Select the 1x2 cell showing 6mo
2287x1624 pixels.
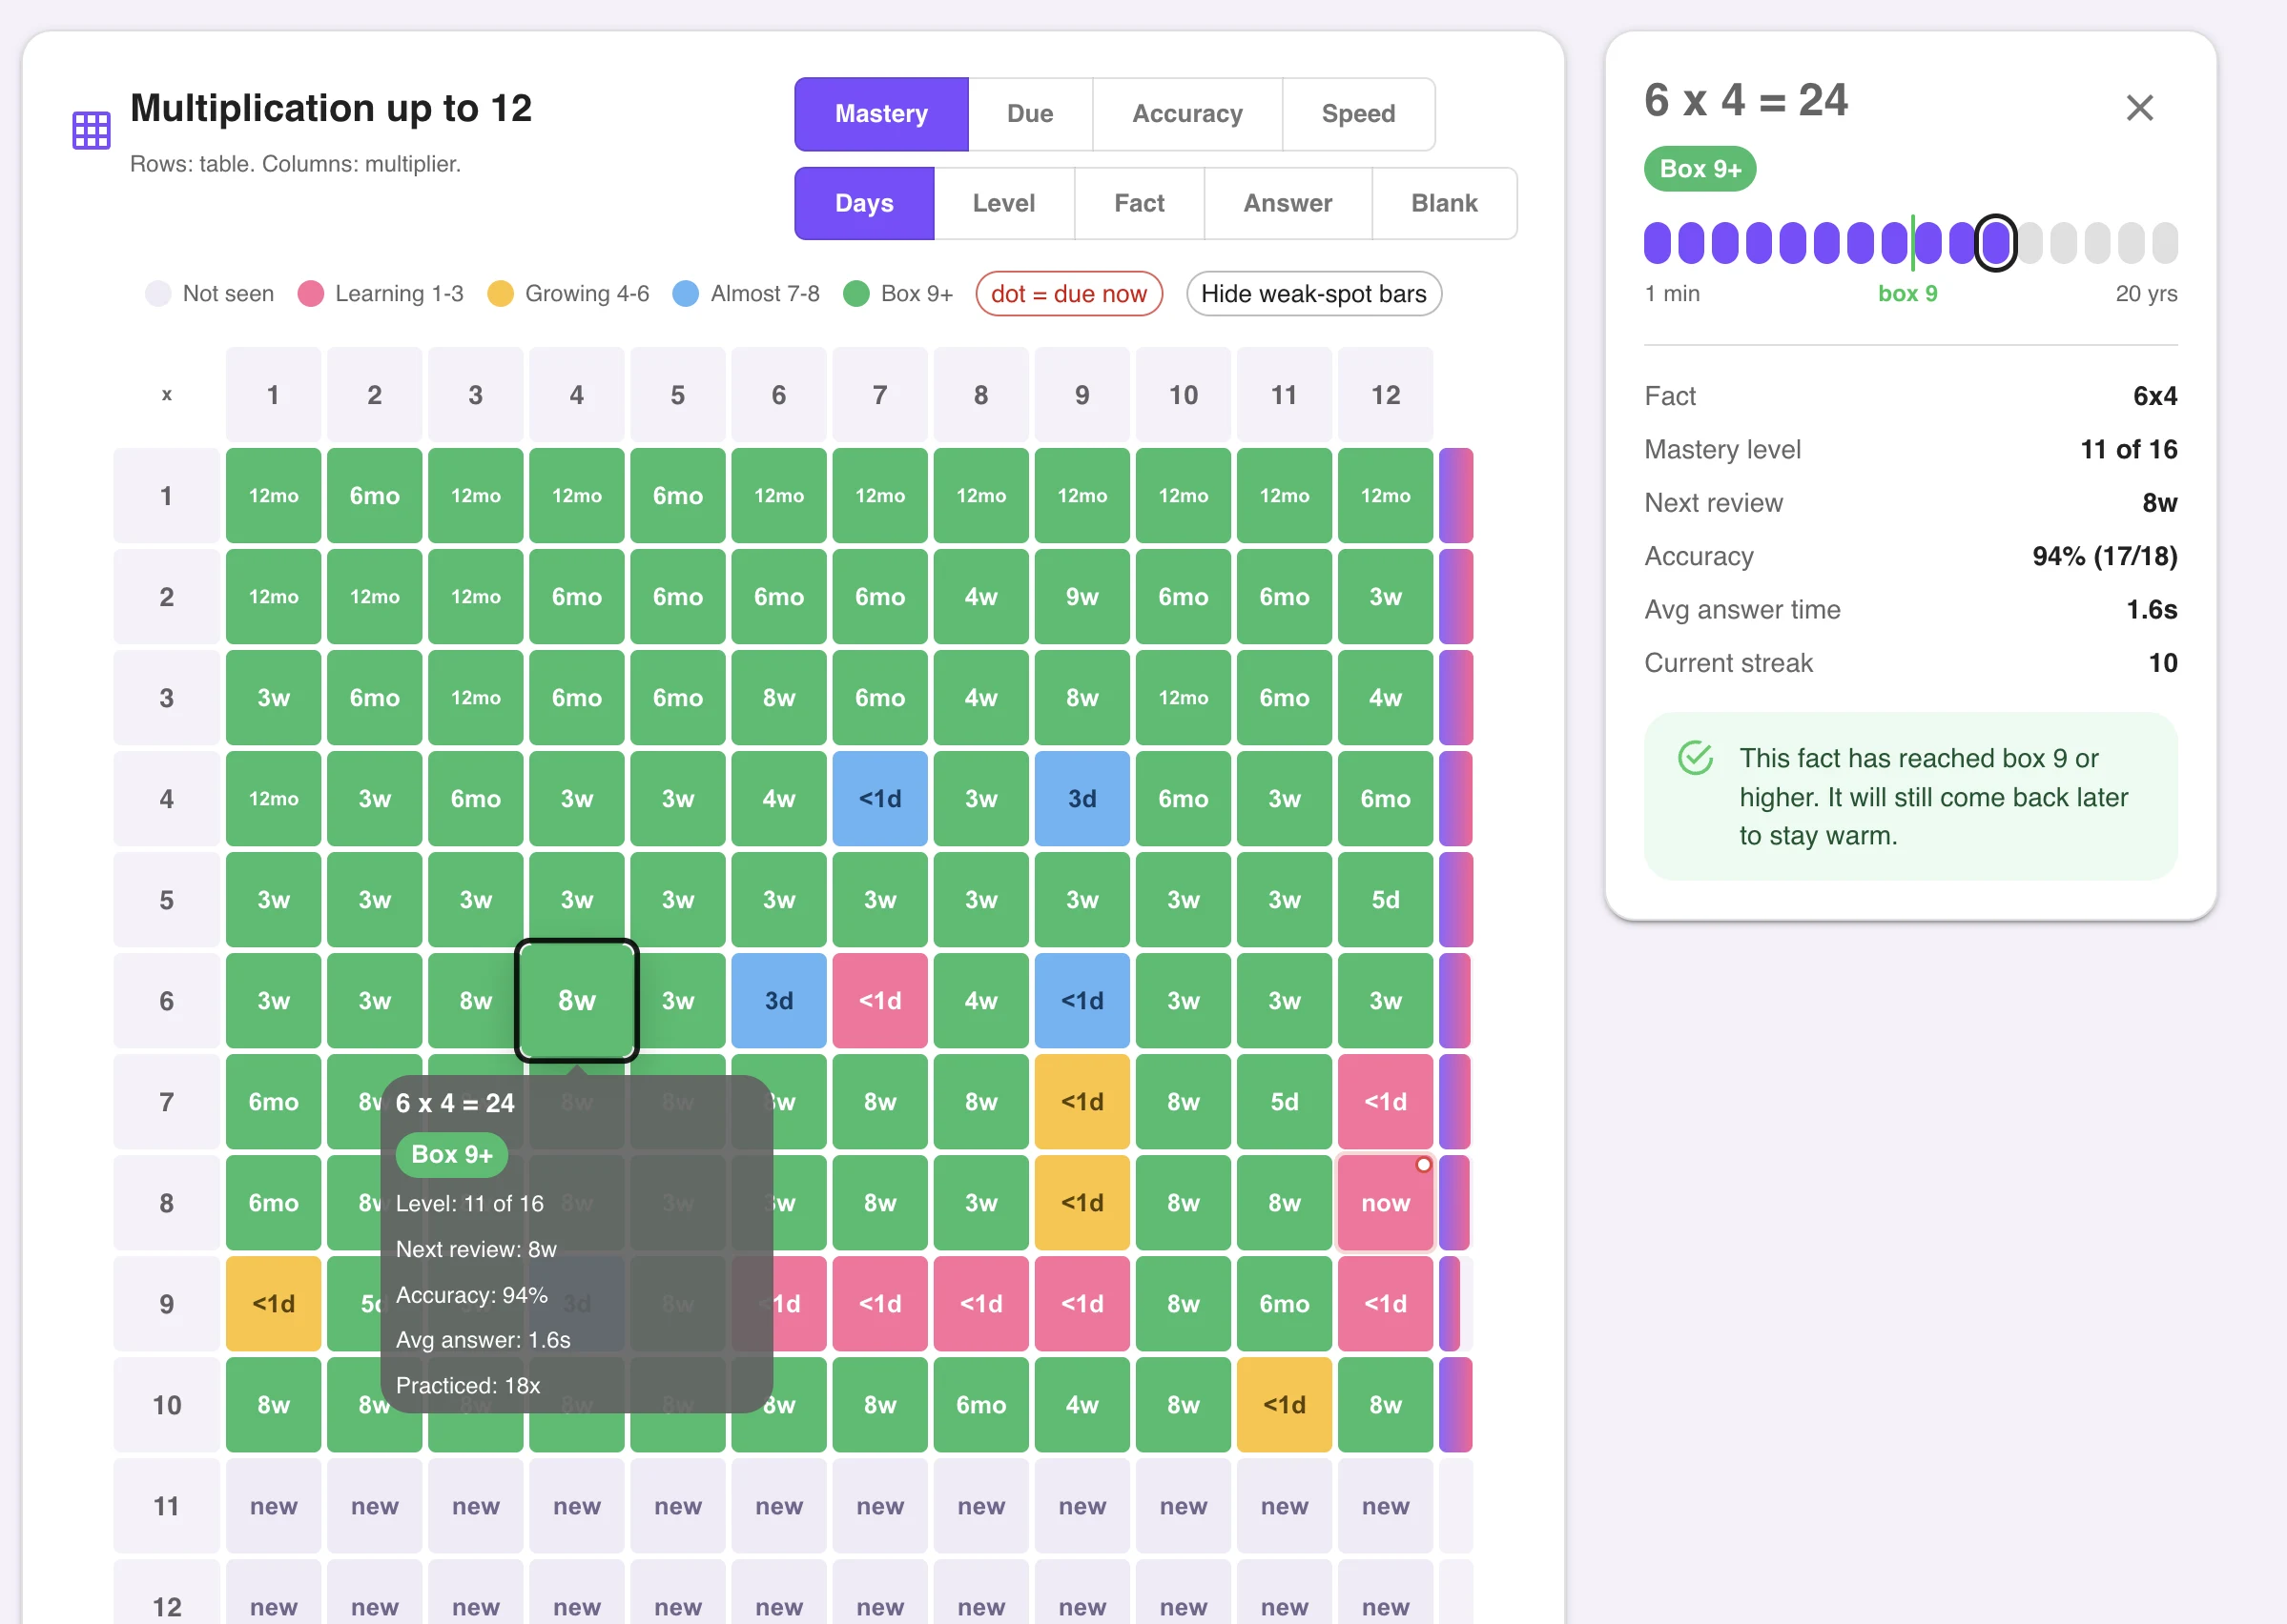click(374, 496)
